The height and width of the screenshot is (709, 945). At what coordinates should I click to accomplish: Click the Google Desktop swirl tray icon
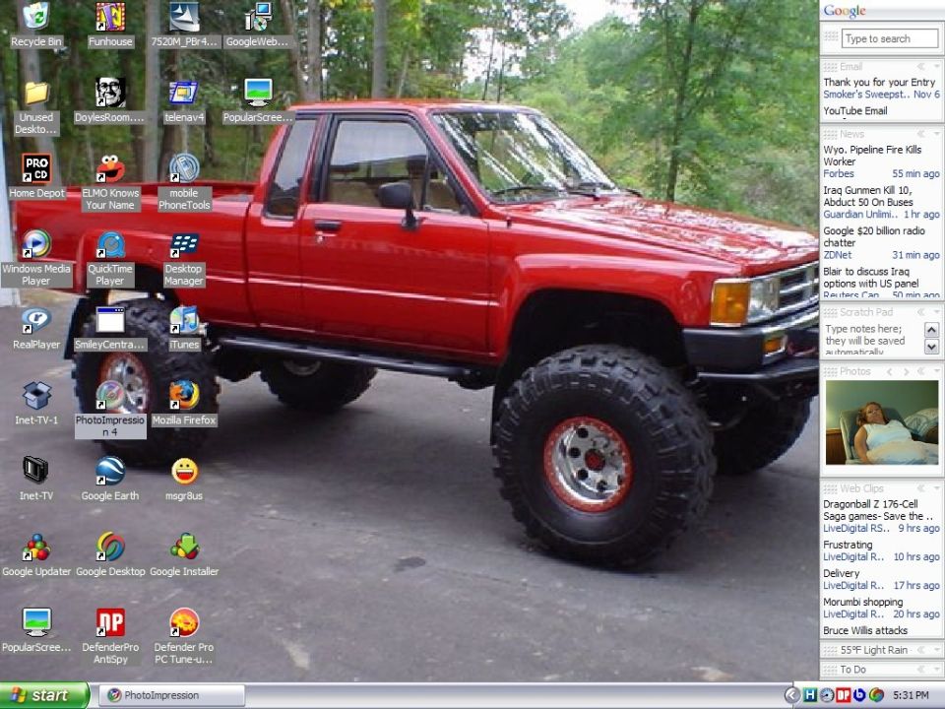point(876,695)
